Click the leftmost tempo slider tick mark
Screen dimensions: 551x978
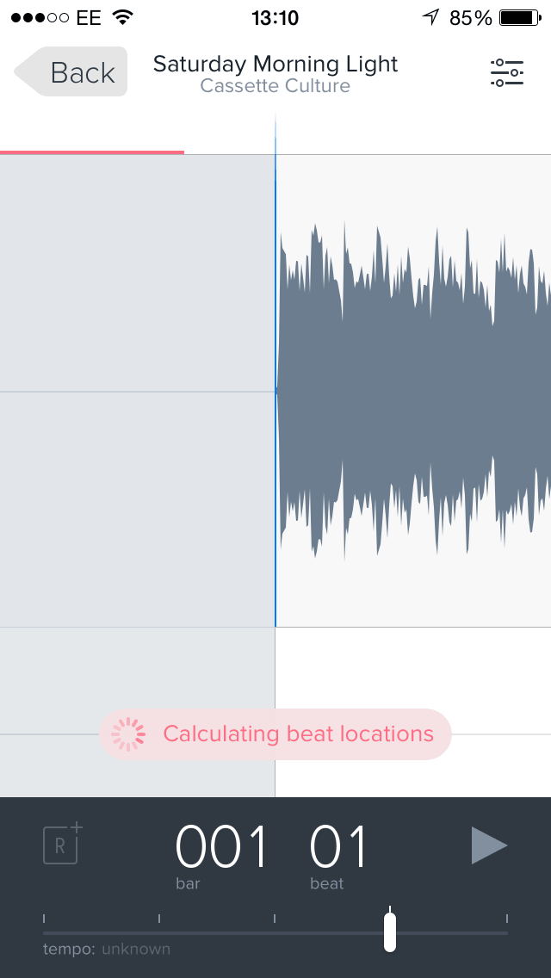pos(44,918)
